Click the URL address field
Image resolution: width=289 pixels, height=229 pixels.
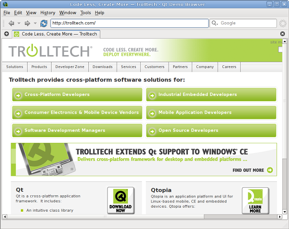tap(129, 23)
